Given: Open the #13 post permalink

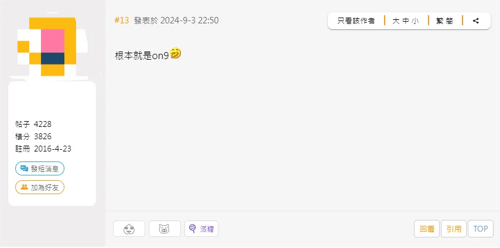Looking at the screenshot, I should 122,20.
